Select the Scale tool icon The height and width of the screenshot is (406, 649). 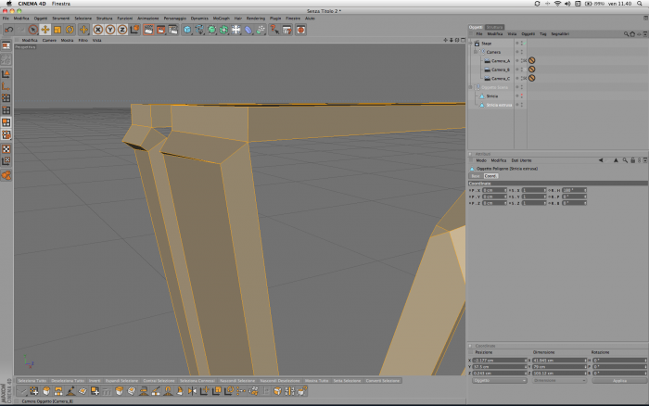pos(57,30)
